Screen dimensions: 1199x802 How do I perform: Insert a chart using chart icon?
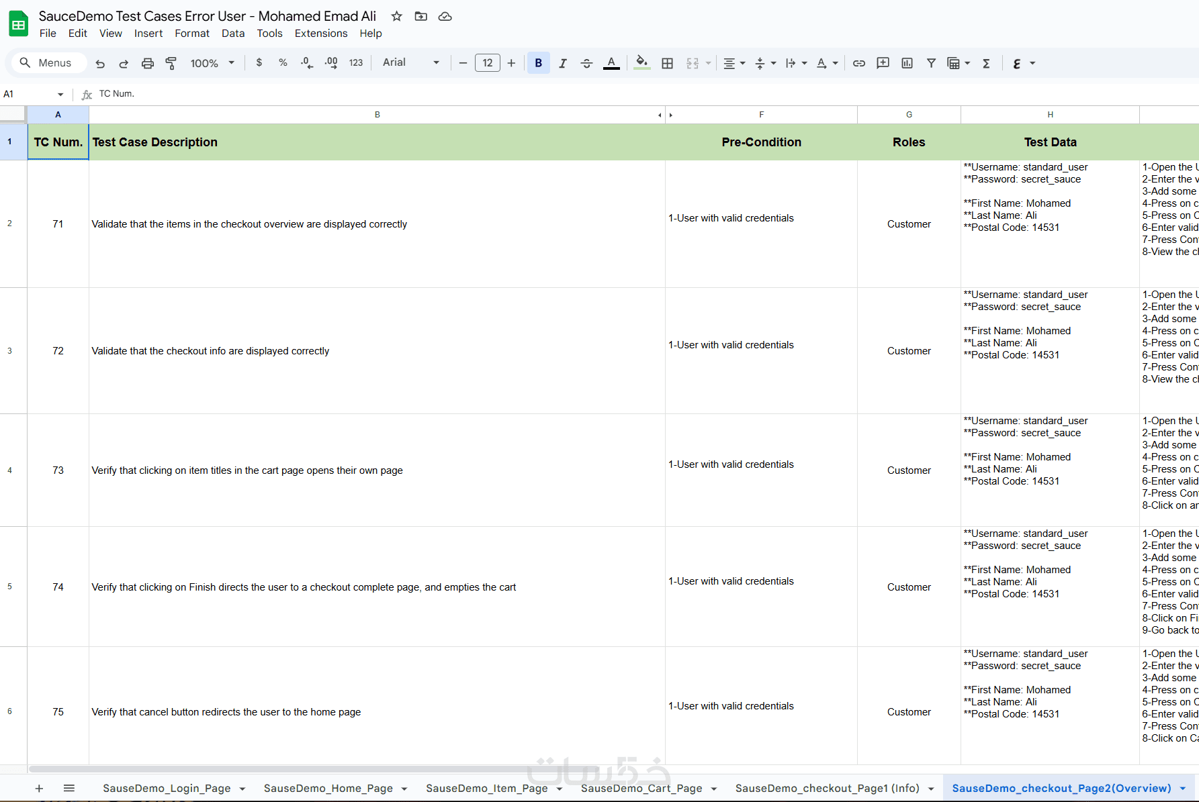tap(907, 63)
